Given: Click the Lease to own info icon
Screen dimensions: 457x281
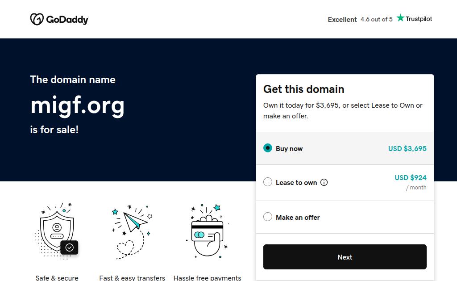Looking at the screenshot, I should pyautogui.click(x=324, y=182).
